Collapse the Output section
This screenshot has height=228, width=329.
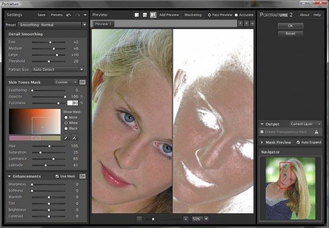[262, 124]
